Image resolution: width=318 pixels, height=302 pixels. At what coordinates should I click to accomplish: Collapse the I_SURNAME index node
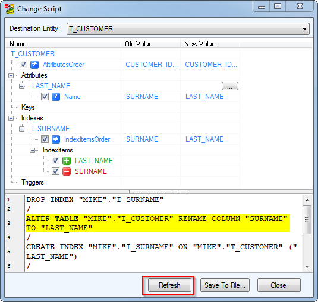point(22,129)
